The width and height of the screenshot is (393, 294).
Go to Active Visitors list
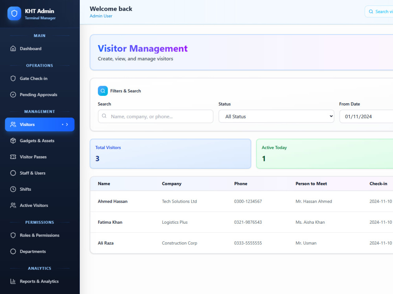(40, 205)
